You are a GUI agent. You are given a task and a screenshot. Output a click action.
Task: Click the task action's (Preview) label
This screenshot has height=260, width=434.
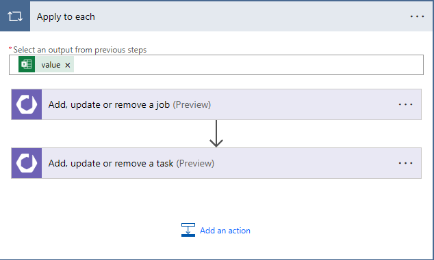(x=195, y=163)
